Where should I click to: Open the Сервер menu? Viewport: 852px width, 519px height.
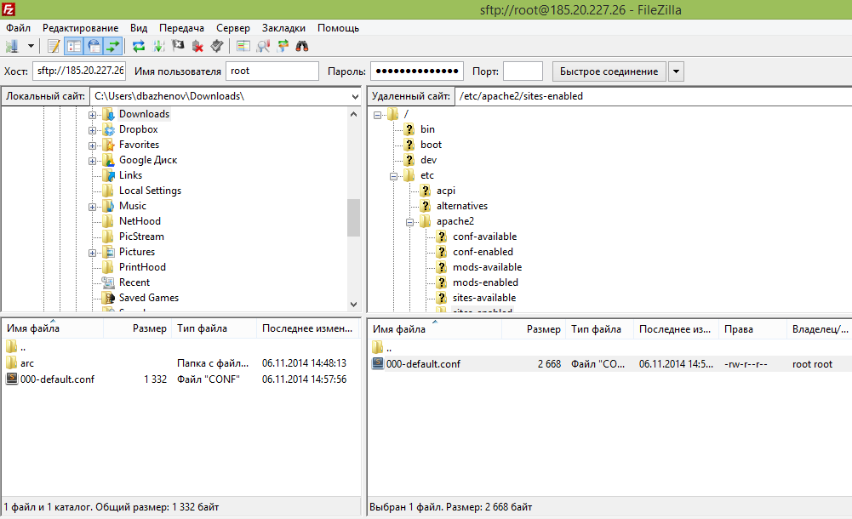pyautogui.click(x=233, y=28)
